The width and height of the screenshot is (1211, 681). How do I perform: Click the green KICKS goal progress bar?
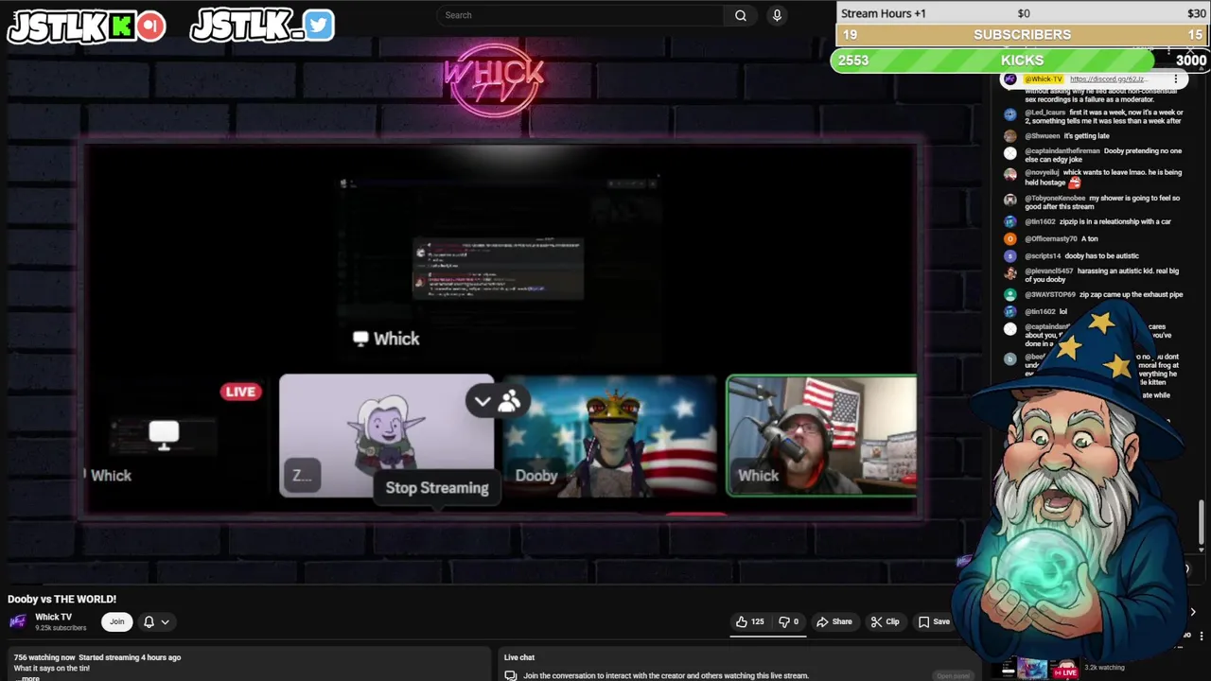992,61
